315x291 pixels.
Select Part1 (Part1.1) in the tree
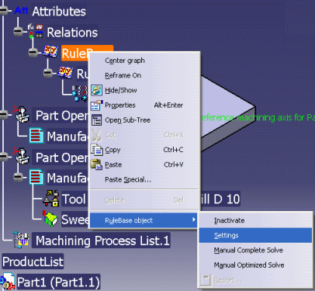(x=58, y=282)
